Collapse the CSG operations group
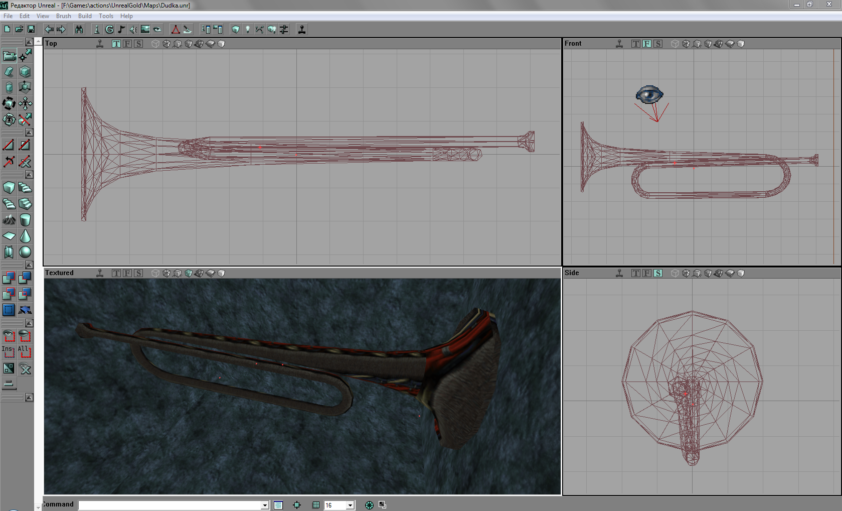Screen dimensions: 842x511 click(29, 265)
